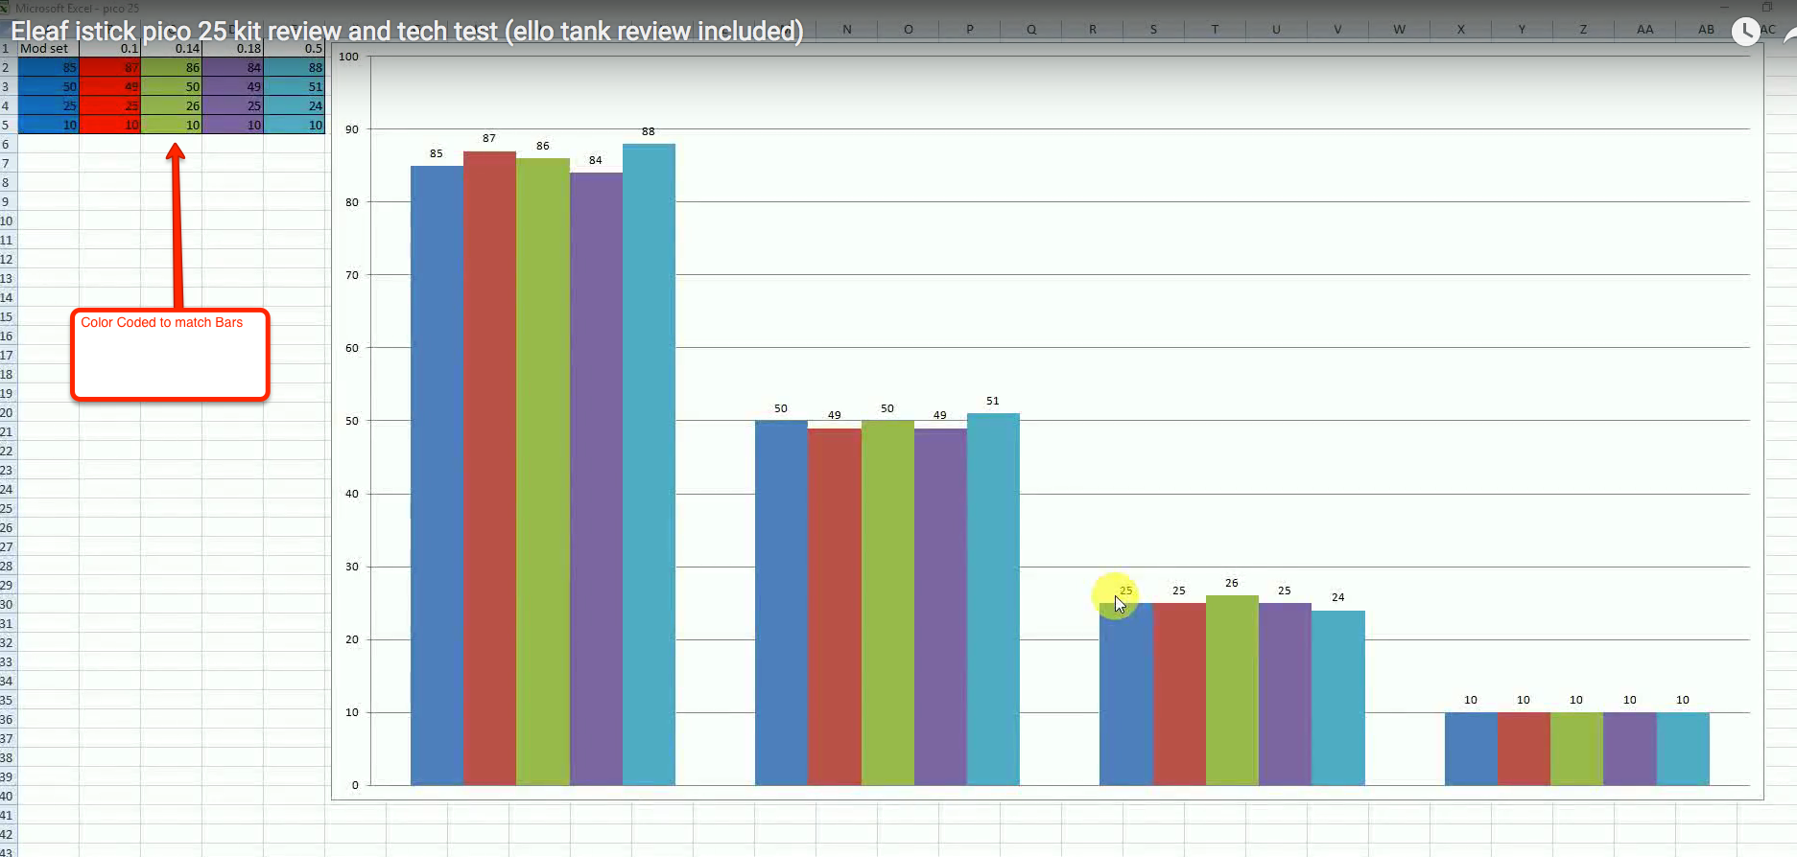The width and height of the screenshot is (1797, 857).
Task: Click the Excel application icon in title bar
Action: [x=7, y=8]
